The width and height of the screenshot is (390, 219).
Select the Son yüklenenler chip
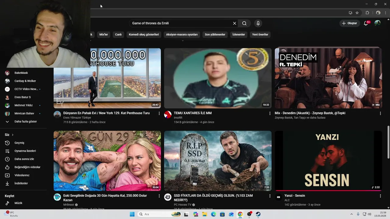[215, 34]
